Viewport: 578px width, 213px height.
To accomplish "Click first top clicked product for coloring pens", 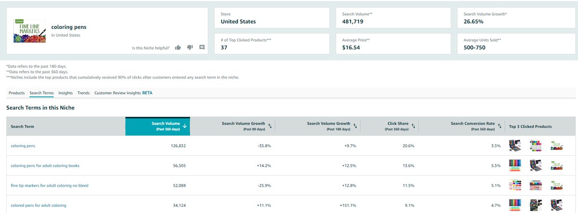I will pyautogui.click(x=515, y=146).
